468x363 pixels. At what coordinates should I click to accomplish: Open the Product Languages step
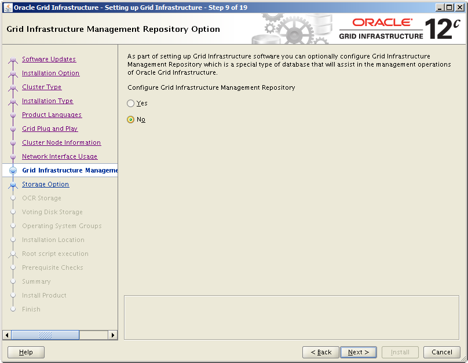tap(52, 115)
